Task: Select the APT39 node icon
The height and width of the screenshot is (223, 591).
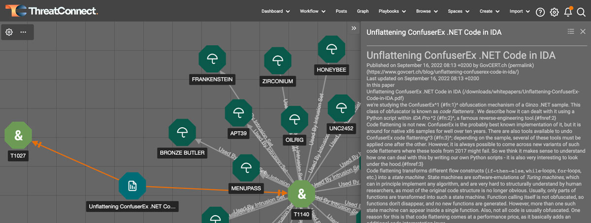Action: [238, 113]
